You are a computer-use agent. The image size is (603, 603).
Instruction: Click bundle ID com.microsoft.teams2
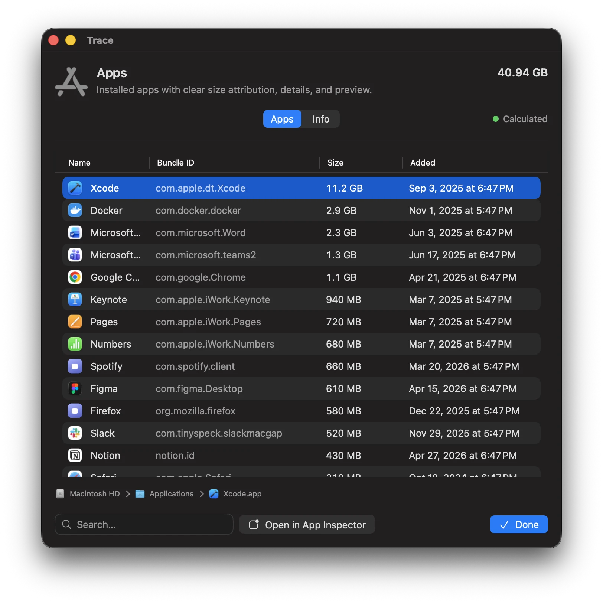pyautogui.click(x=206, y=255)
